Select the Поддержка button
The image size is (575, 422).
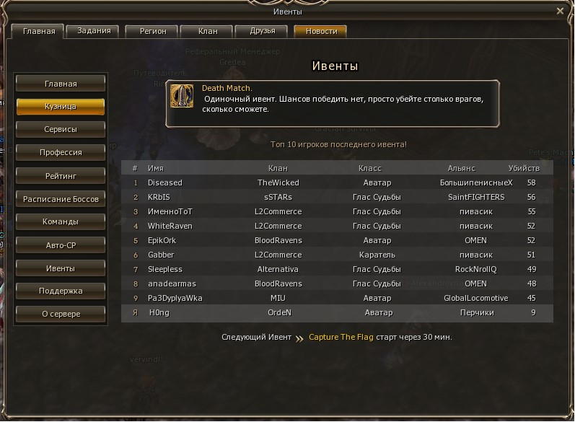tap(61, 291)
